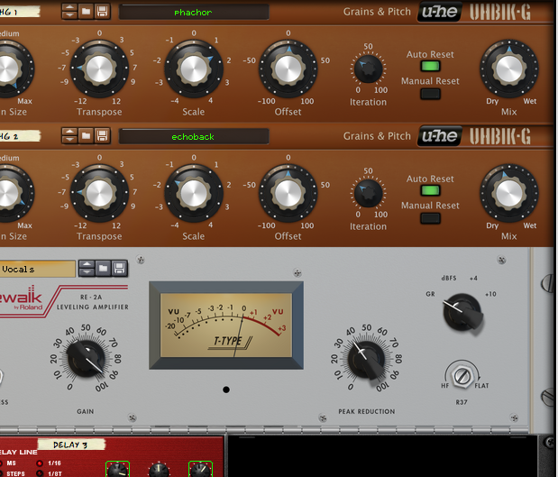Open echoback patch name display

193,137
